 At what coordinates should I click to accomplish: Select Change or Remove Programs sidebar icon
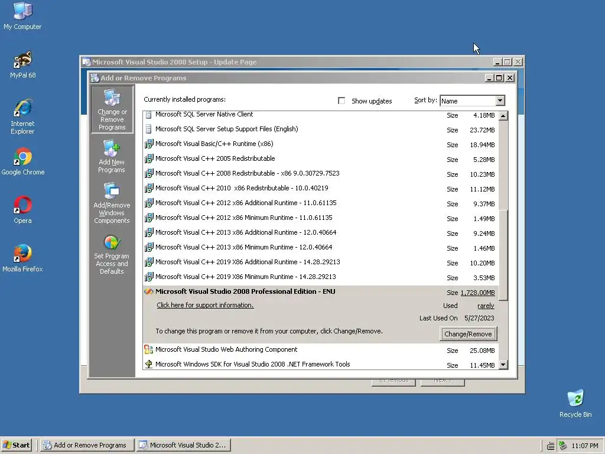click(x=112, y=109)
